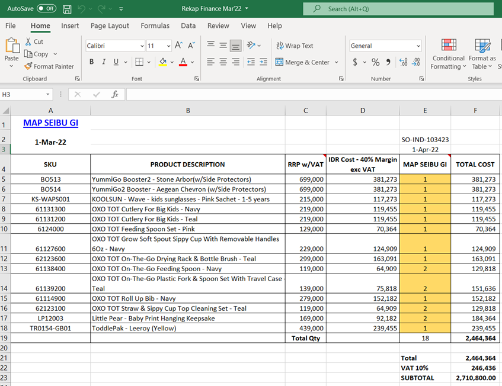Click Decrease Decimal icon
The width and height of the screenshot is (502, 386).
click(x=416, y=62)
